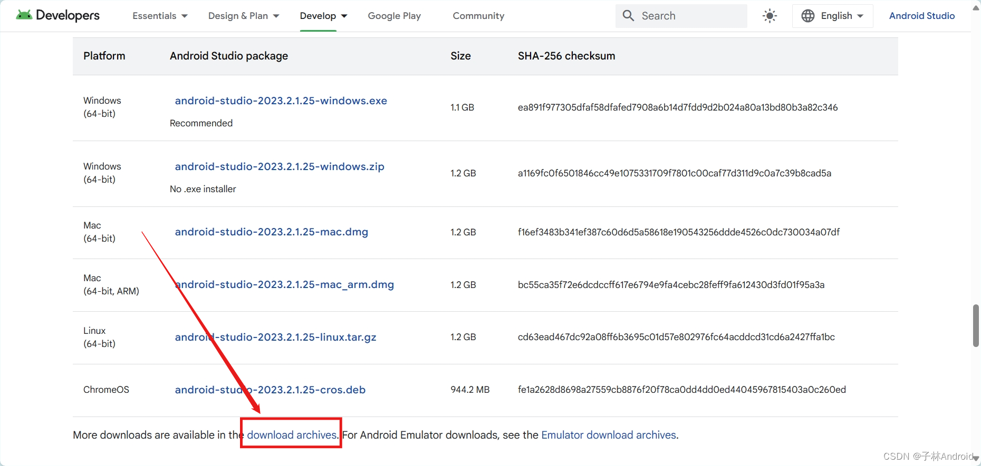The image size is (981, 466).
Task: Download android-studio-2023.2.1.25-windows.zip
Action: pos(280,166)
